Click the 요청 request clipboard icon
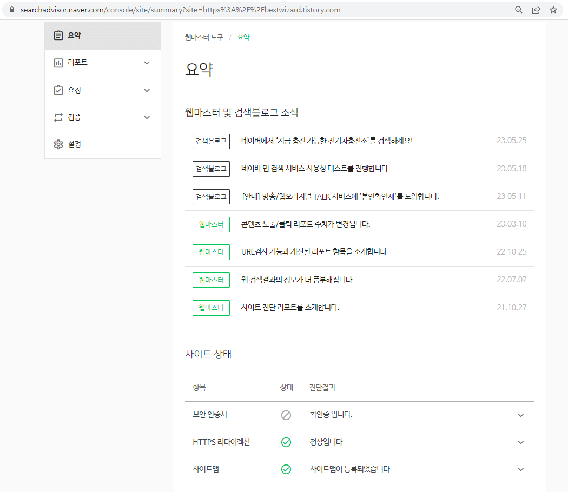This screenshot has height=492, width=568. [x=58, y=90]
